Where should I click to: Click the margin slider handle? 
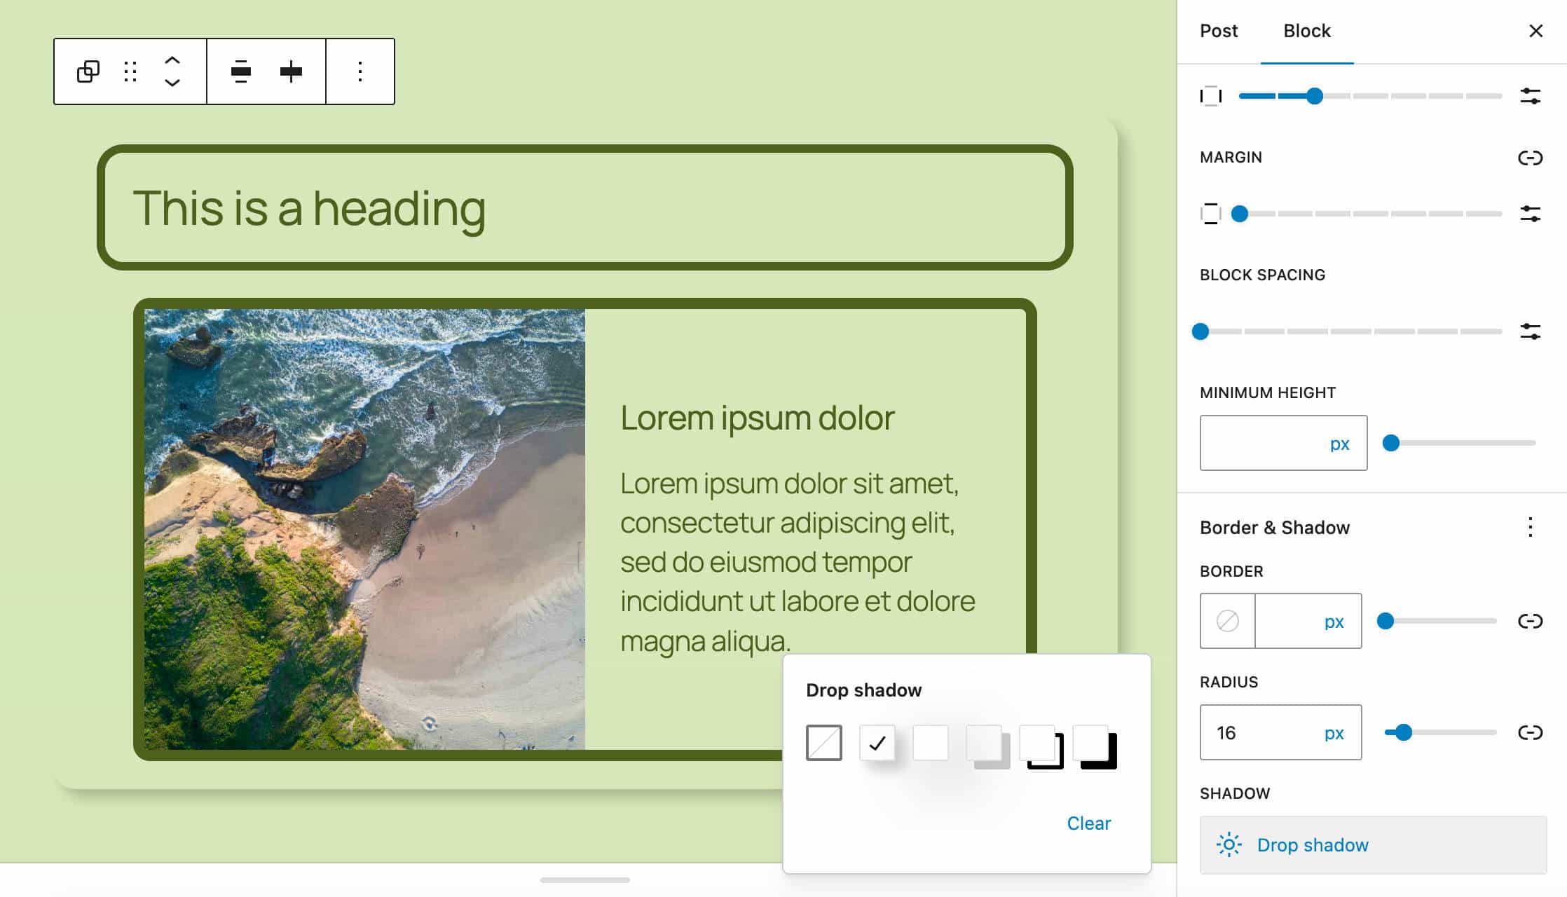[1239, 214]
